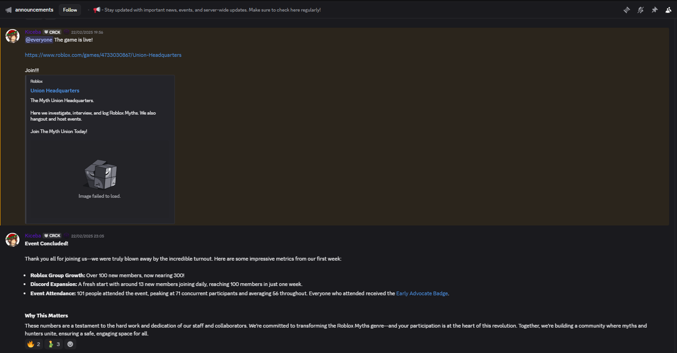Click CRCK server tag on 23:05 message

(52, 236)
